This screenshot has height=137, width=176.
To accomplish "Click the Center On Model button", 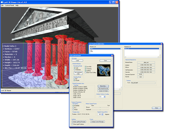I will point(103,91).
